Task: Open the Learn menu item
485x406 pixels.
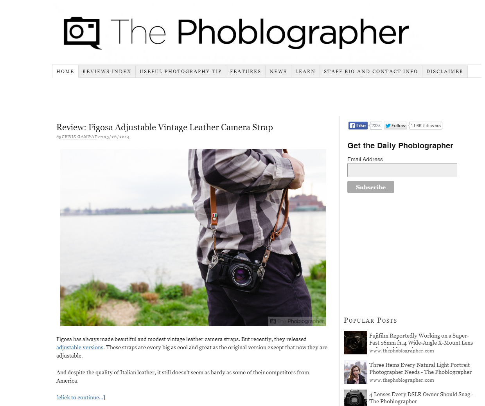Action: click(305, 72)
